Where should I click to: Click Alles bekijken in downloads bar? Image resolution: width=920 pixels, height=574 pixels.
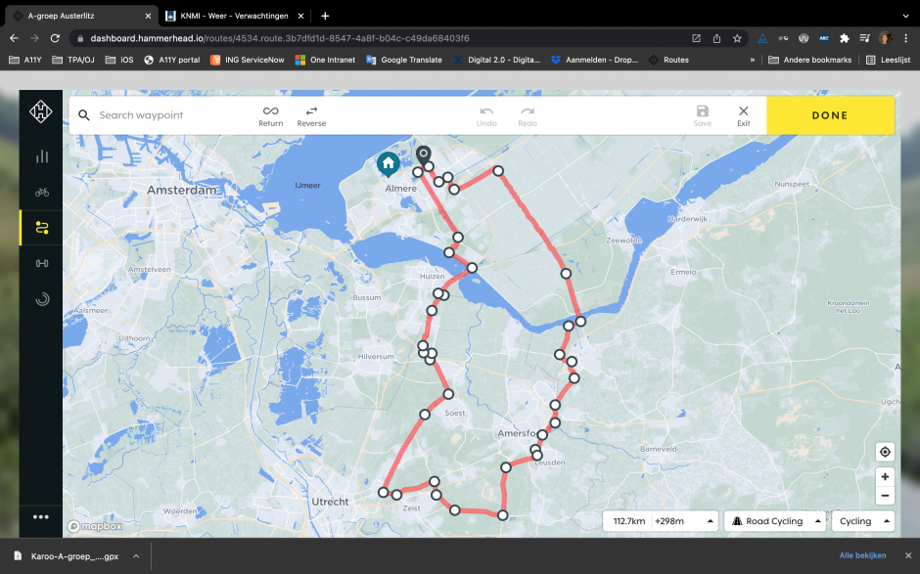[862, 555]
